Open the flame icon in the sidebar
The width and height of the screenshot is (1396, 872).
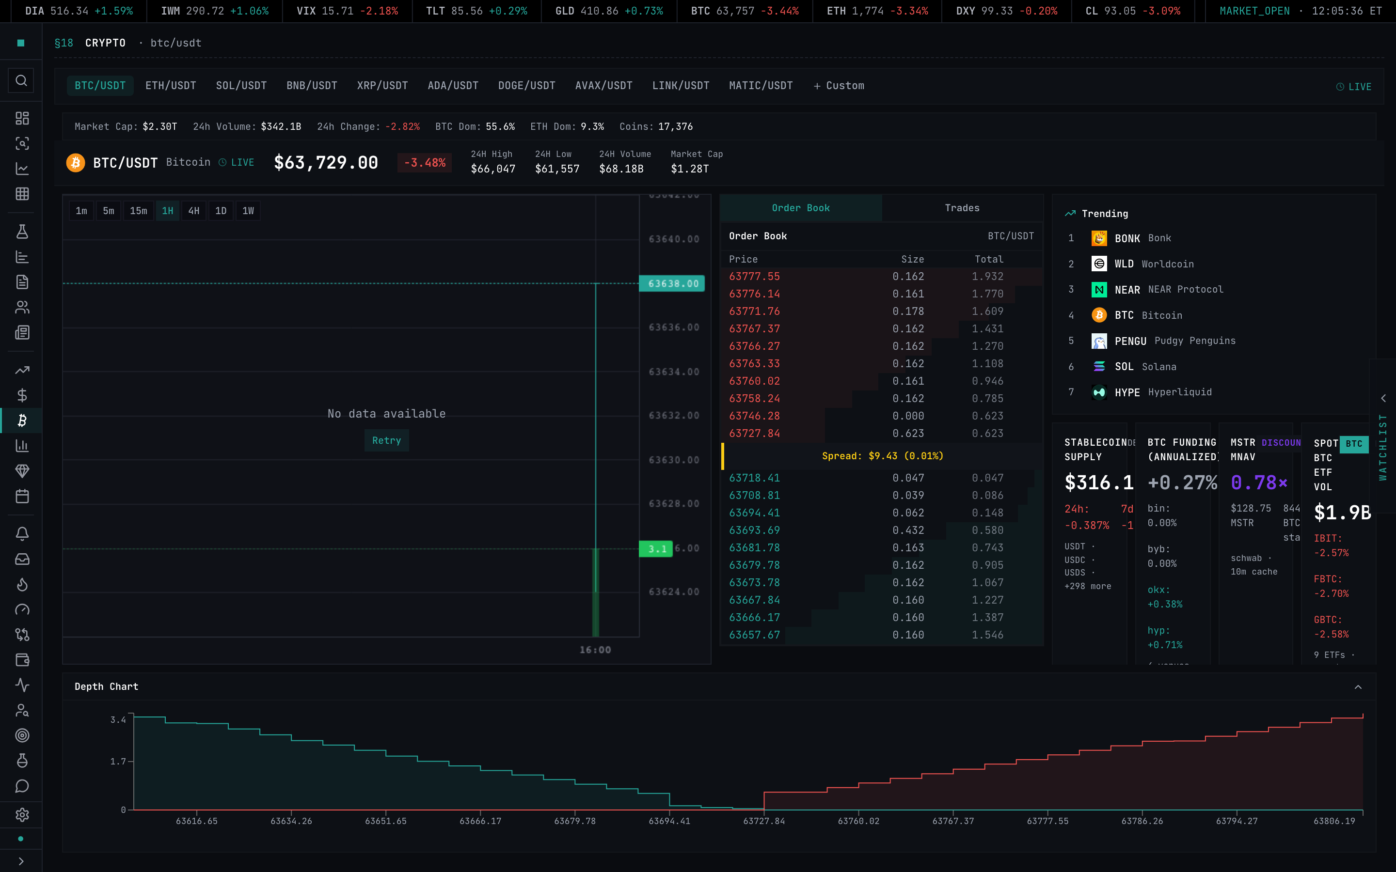22,584
